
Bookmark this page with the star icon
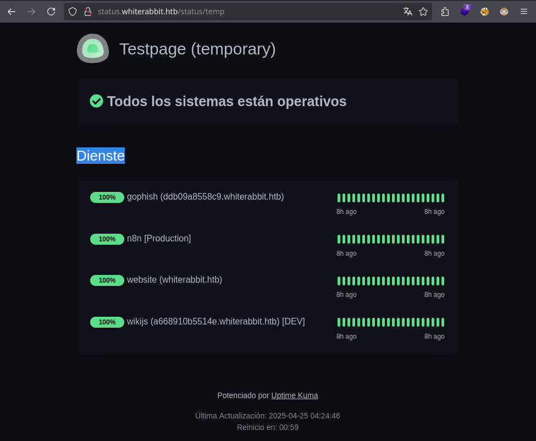(x=423, y=12)
